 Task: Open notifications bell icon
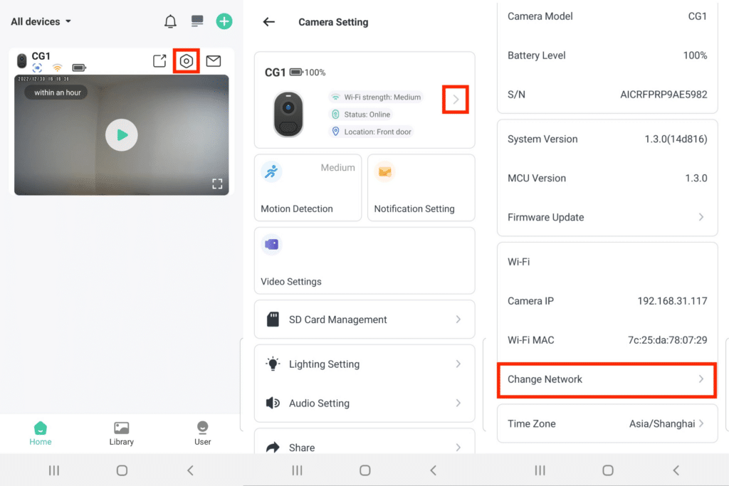(170, 21)
